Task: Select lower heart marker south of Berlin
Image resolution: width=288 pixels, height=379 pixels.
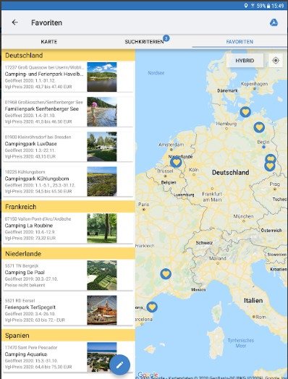Action: coord(269,166)
